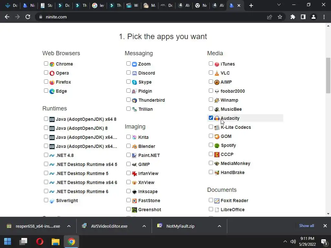The image size is (331, 248).
Task: Open NotMyFault.zip from downloads bar
Action: click(180, 226)
